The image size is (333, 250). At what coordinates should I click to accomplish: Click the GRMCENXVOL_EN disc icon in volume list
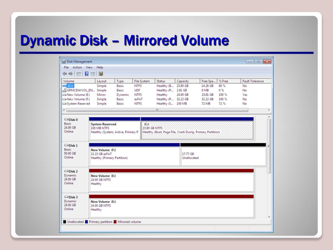(64, 90)
